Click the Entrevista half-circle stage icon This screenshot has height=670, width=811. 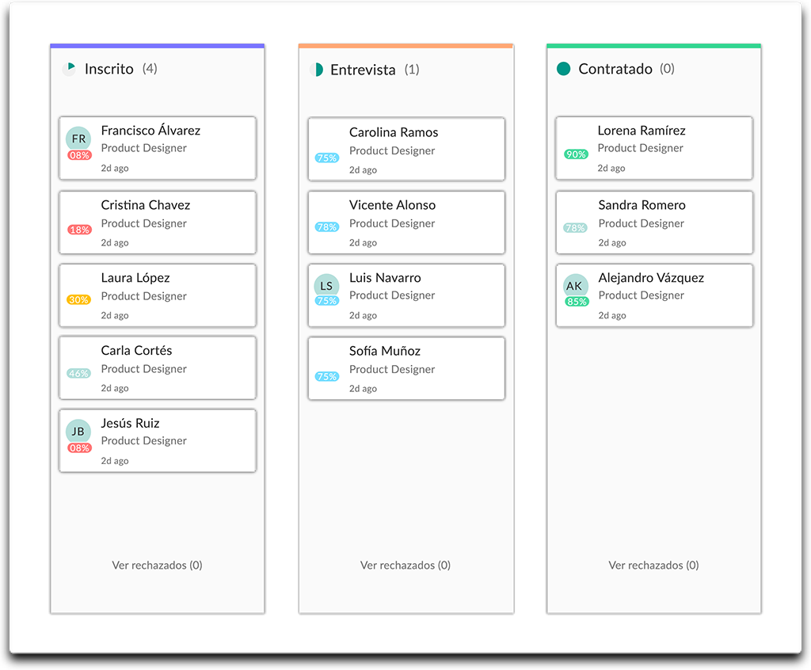tap(316, 70)
